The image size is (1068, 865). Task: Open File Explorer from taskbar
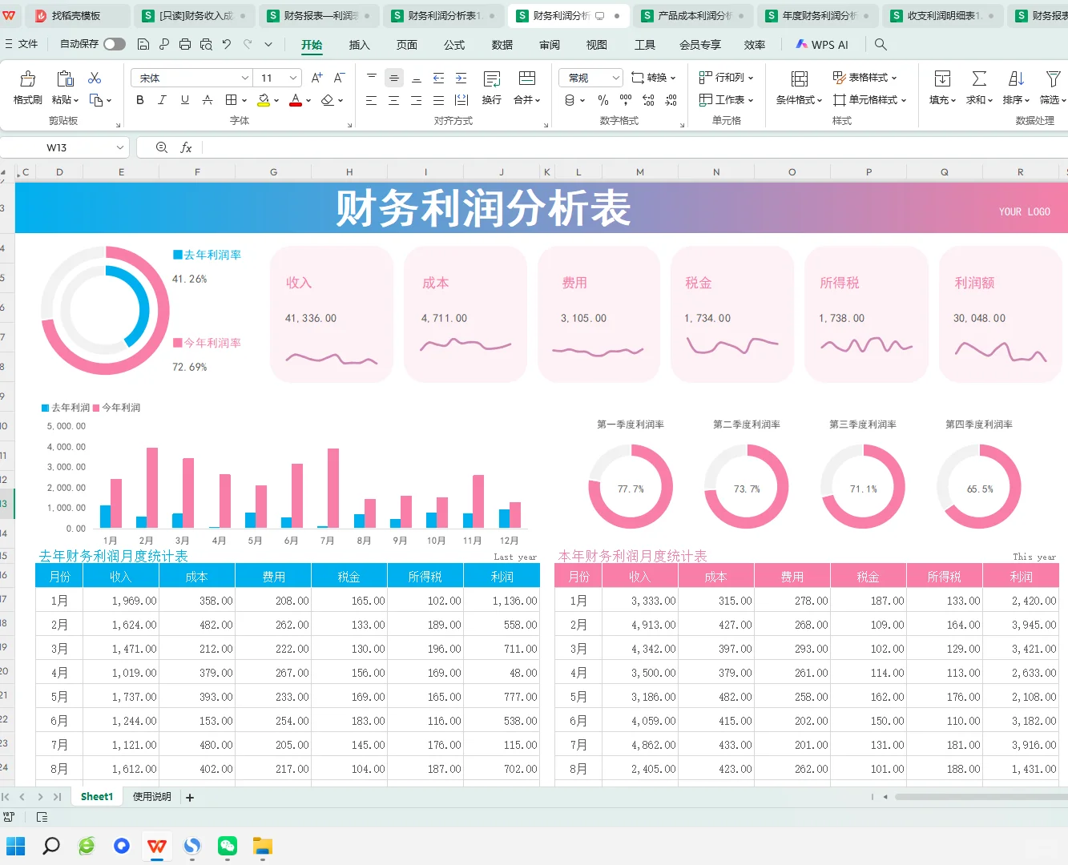click(x=263, y=846)
